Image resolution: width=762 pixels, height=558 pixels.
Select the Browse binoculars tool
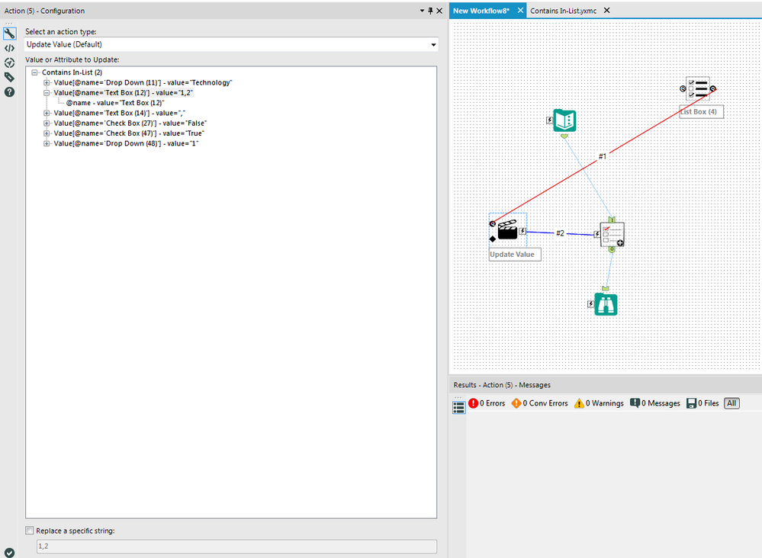tap(606, 304)
